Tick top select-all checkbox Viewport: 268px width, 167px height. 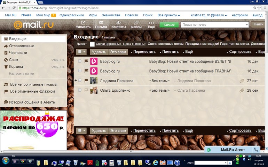80,52
